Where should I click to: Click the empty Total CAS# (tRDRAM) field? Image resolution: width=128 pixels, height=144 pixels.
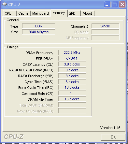[x=72, y=105]
